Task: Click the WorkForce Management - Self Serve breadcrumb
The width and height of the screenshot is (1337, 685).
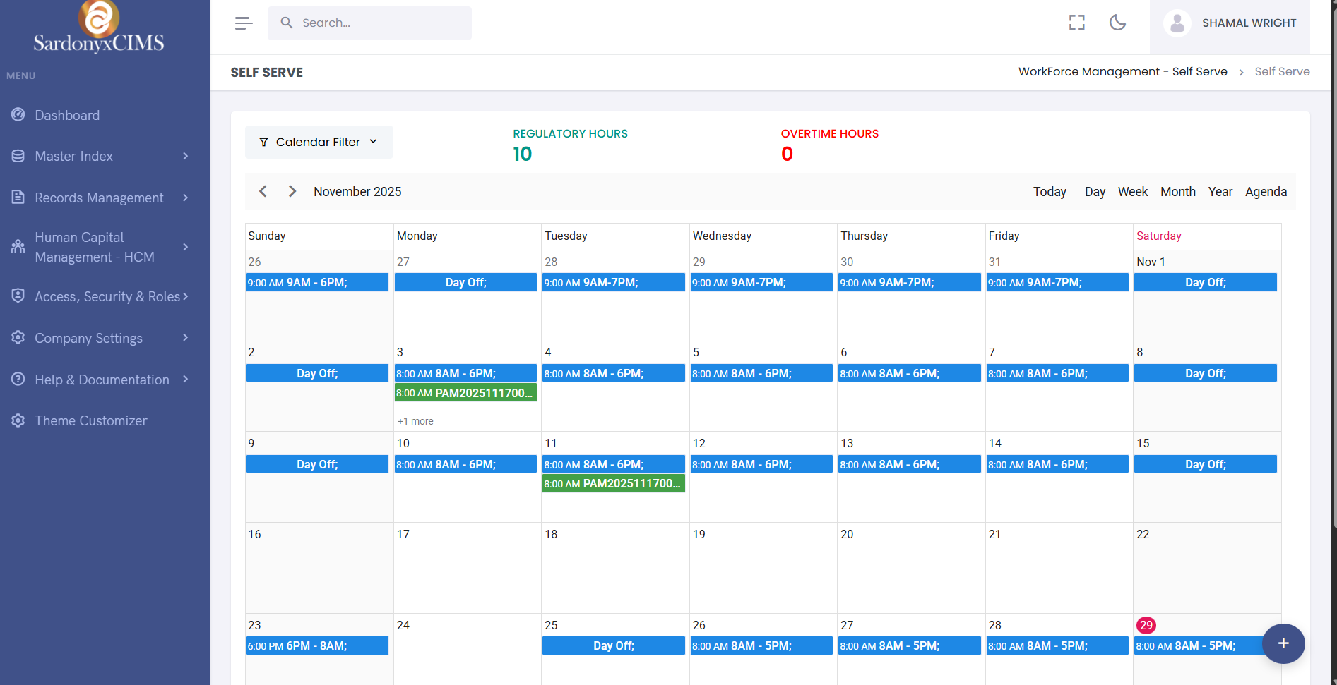Action: click(x=1122, y=72)
